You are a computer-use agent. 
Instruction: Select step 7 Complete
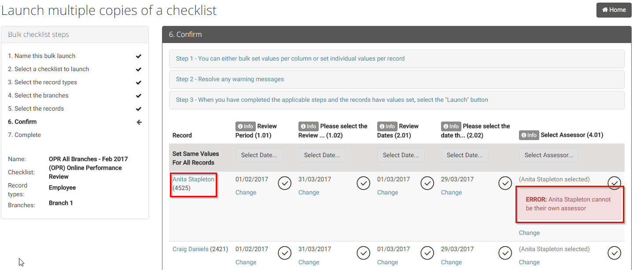pos(24,135)
